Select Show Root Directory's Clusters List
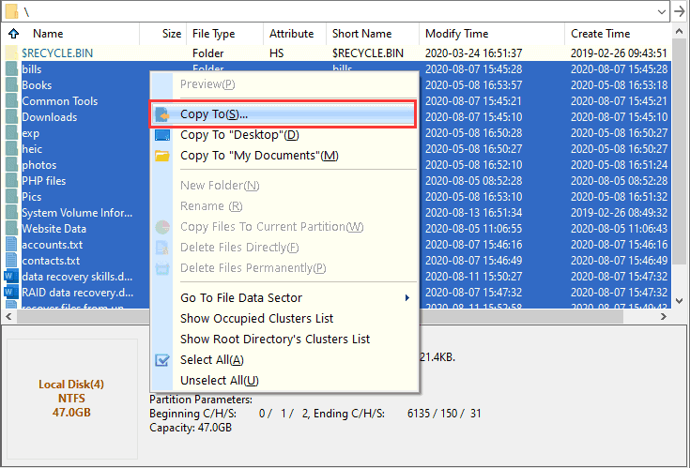The image size is (690, 468). click(x=274, y=340)
